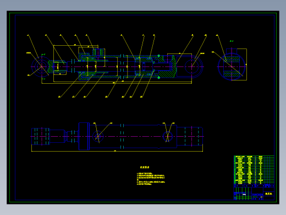286x215 pixels.
Task: Click the blue title block below the parts list
Action: point(254,192)
